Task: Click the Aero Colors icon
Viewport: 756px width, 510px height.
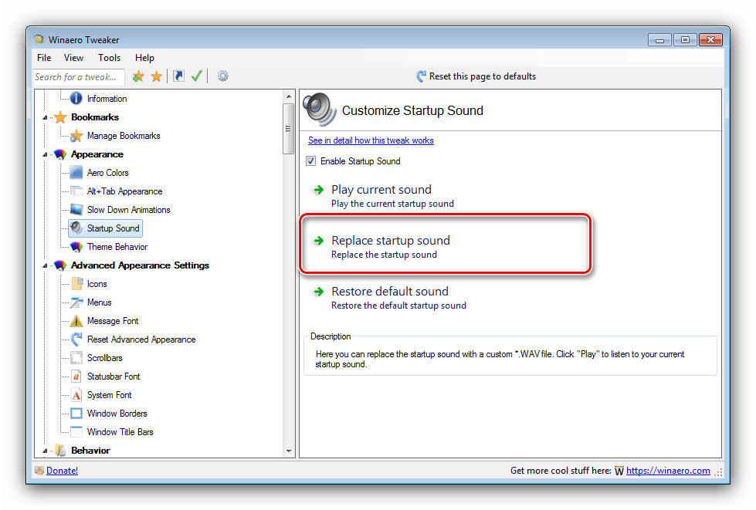Action: pos(76,172)
